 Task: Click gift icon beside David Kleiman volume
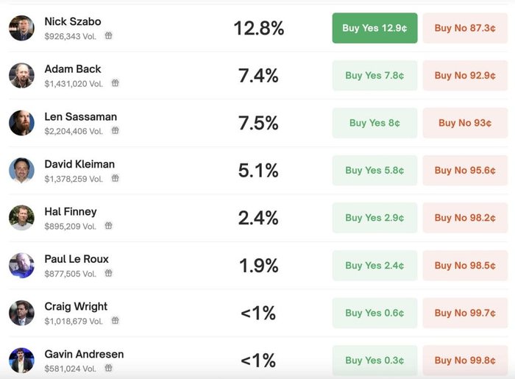point(115,178)
